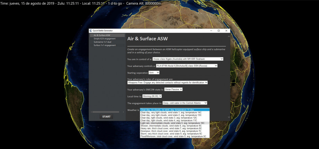Click the 'Air & Surface ASW' heading

(x=147, y=38)
